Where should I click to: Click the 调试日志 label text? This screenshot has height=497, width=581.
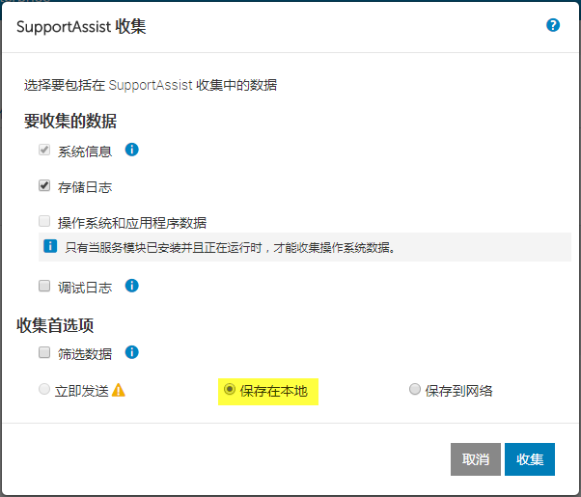coord(85,288)
